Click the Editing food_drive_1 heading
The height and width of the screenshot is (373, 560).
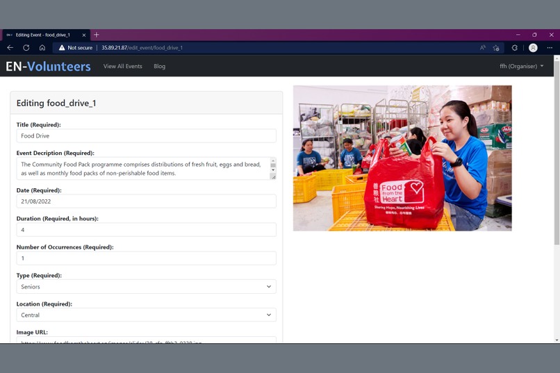56,103
